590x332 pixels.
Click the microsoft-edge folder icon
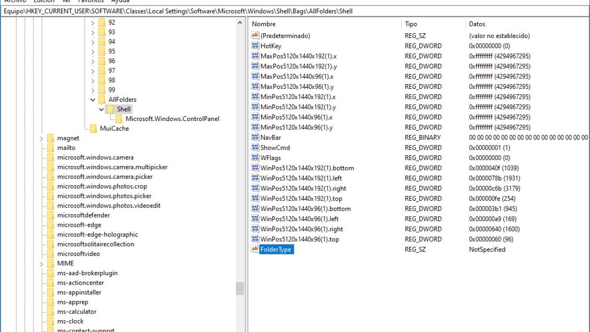(51, 225)
